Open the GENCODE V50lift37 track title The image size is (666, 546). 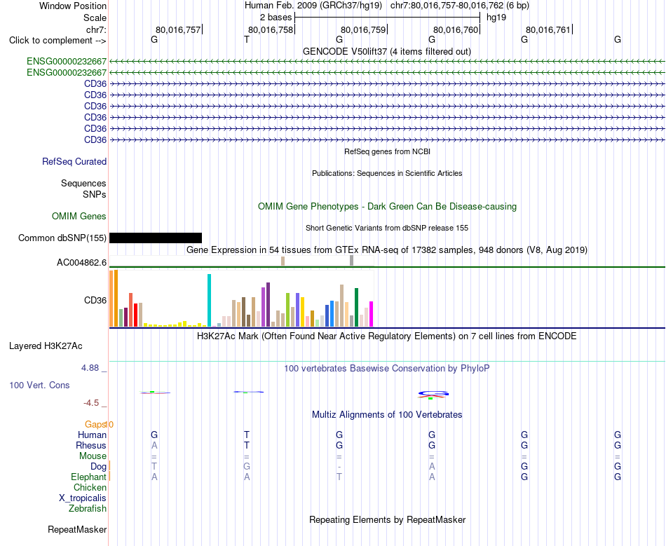click(386, 51)
